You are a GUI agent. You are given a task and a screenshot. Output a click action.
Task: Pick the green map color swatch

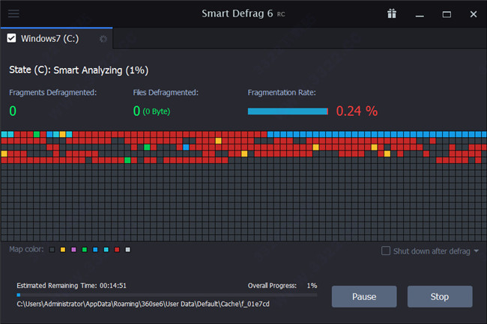point(85,250)
